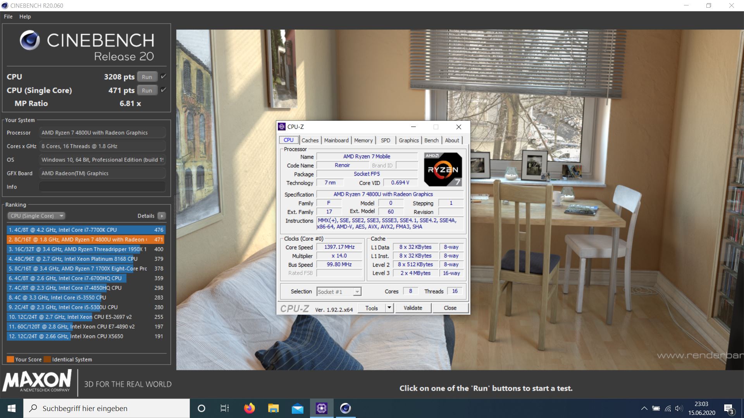The image size is (744, 418).
Task: Click the Info text field
Action: pyautogui.click(x=102, y=187)
